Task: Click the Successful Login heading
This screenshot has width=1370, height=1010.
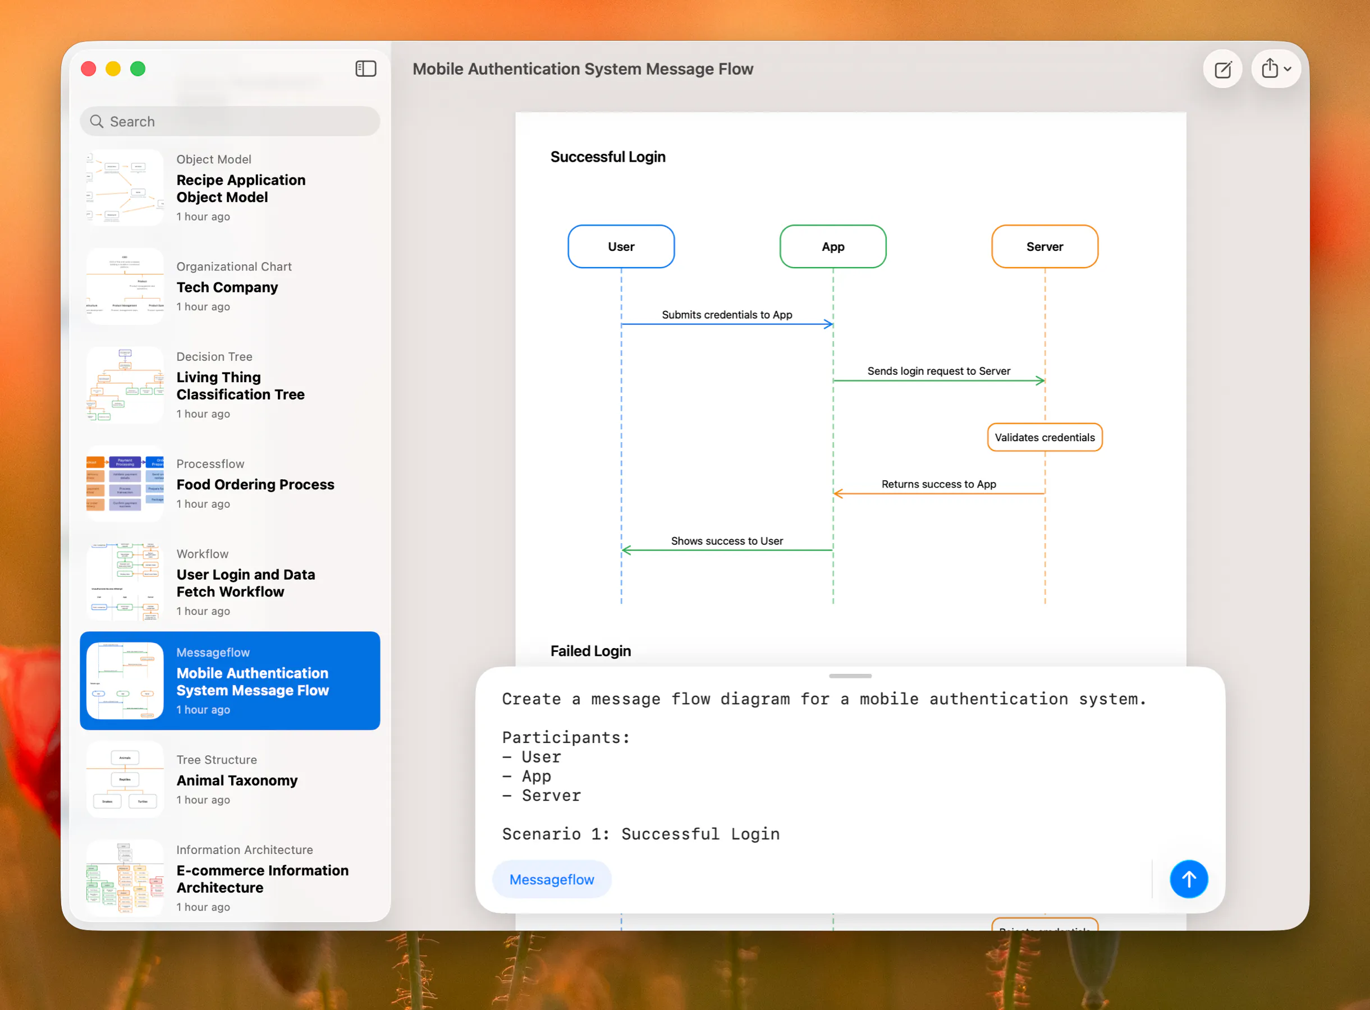Action: click(x=608, y=157)
